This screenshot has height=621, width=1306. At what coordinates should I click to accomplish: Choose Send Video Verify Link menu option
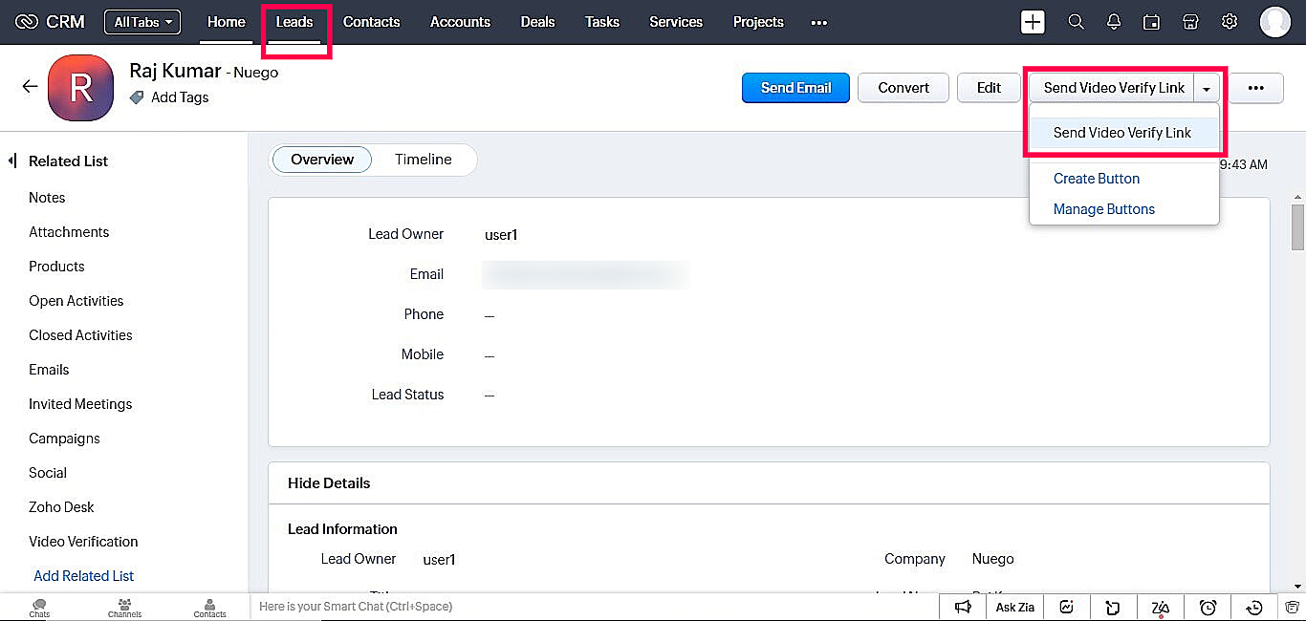[x=1121, y=133]
